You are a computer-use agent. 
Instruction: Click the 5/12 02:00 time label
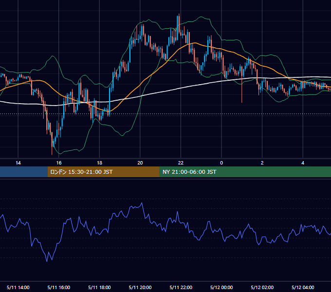coord(262,287)
